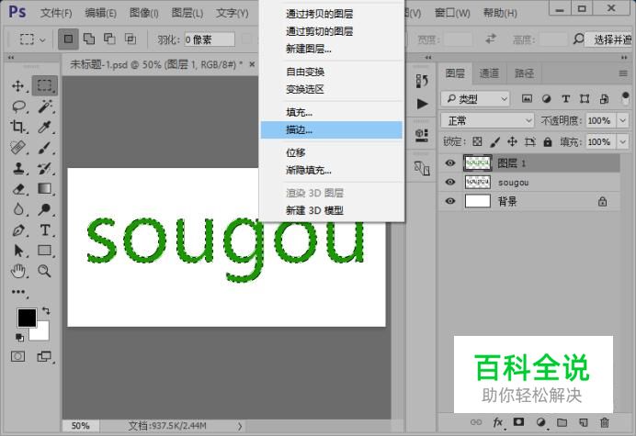Reset default foreground and background colors
636x436 pixels.
pyautogui.click(x=19, y=337)
